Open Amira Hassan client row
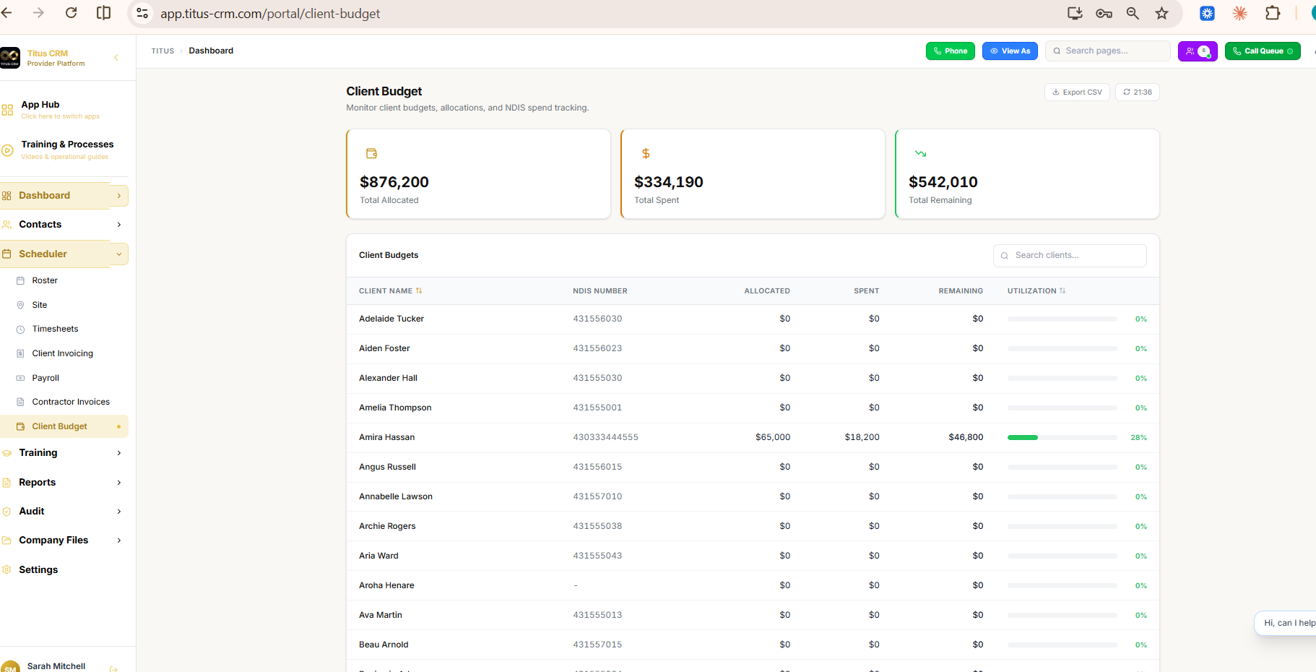 tap(753, 437)
